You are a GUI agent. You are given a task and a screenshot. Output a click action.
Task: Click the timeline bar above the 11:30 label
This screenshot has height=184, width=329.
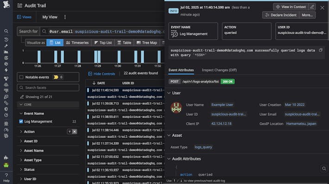[119, 57]
